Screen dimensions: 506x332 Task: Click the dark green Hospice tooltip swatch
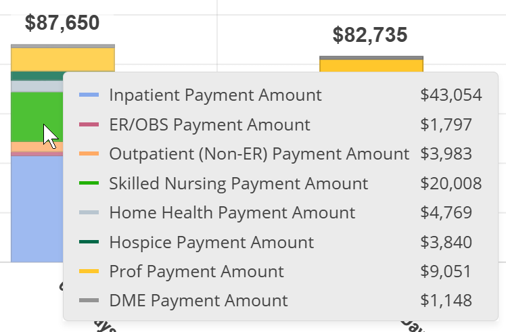point(89,242)
